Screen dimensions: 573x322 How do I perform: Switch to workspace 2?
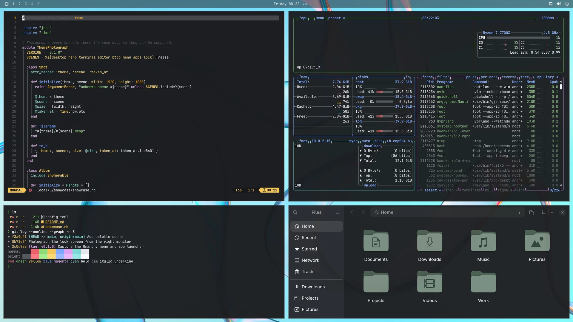[x=20, y=4]
